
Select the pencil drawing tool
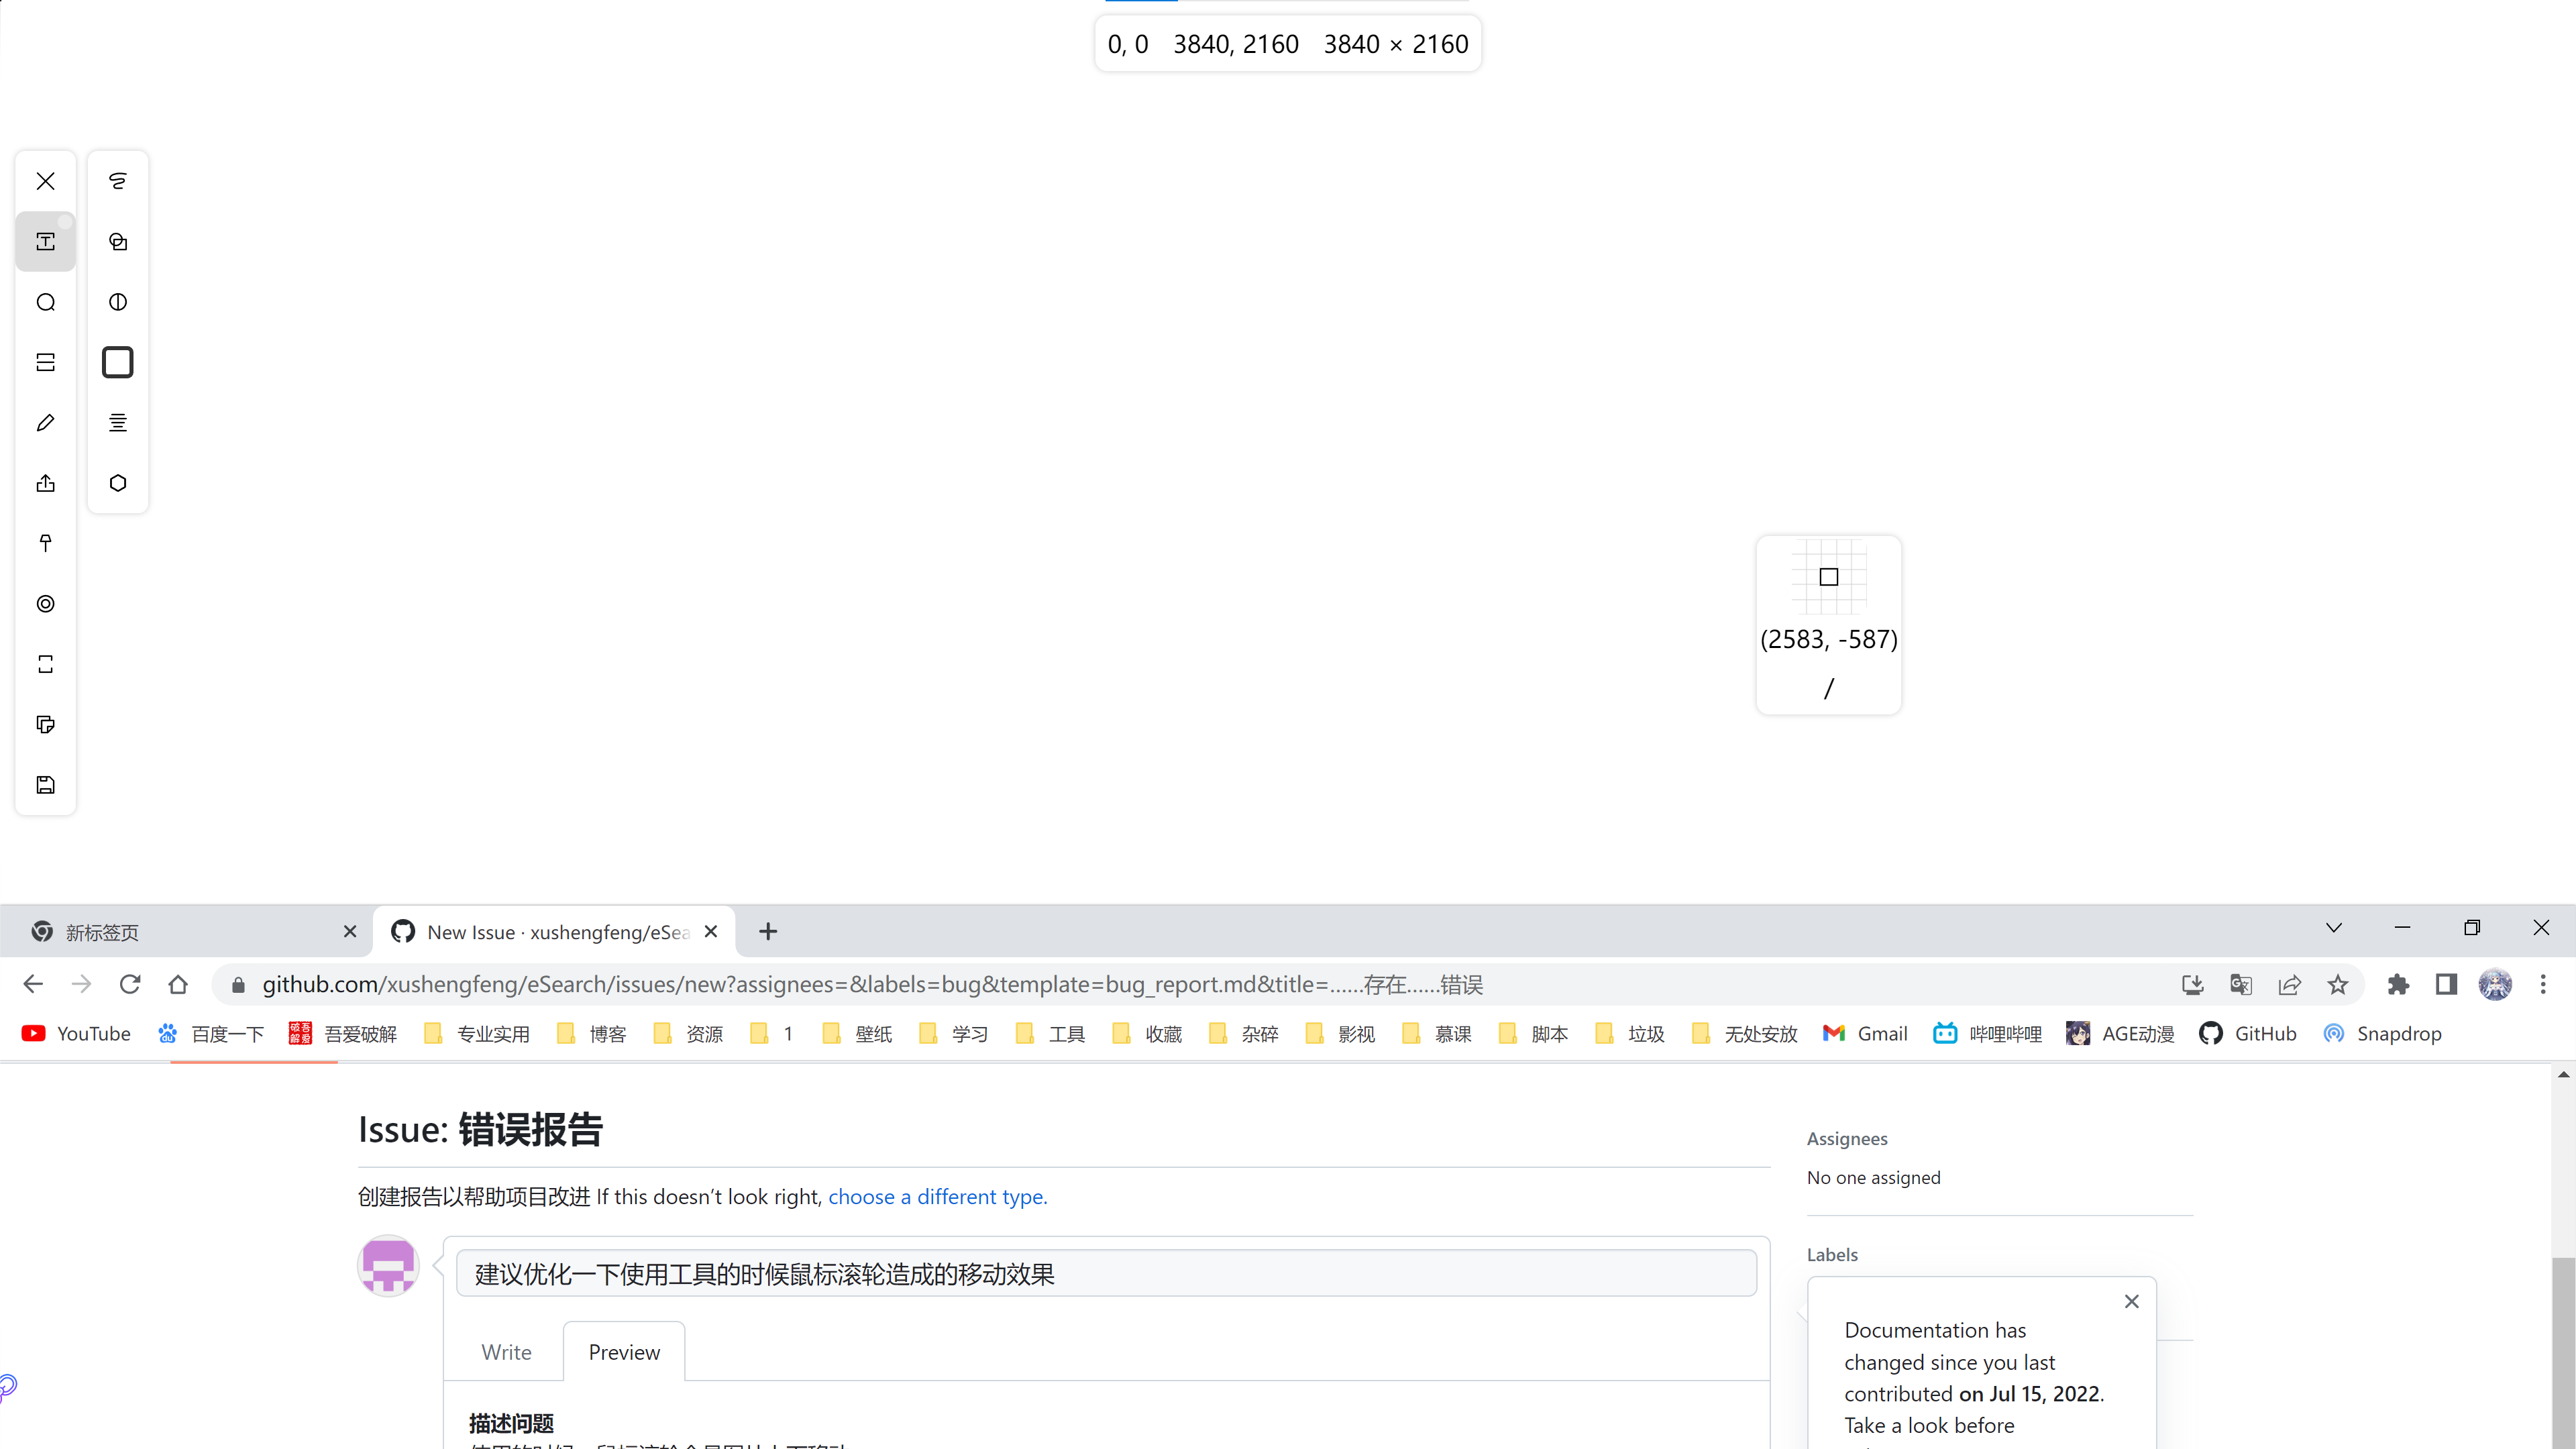pyautogui.click(x=46, y=422)
